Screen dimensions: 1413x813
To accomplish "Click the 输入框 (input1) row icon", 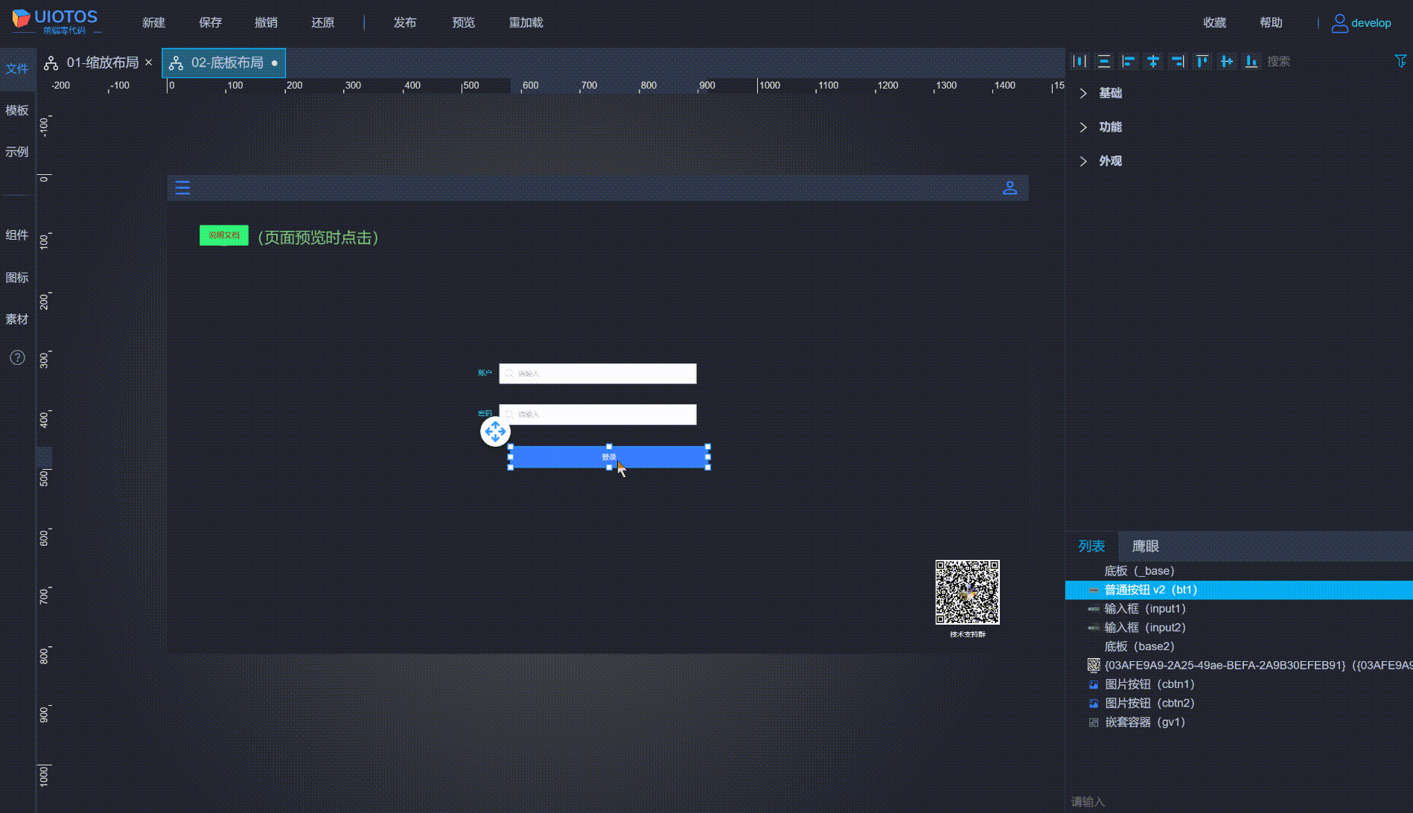I will pyautogui.click(x=1094, y=609).
